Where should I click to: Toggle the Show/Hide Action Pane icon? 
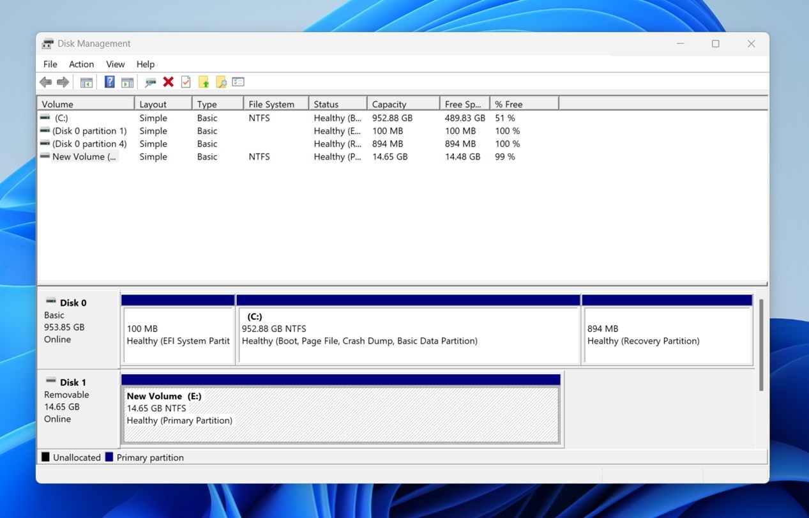point(127,82)
